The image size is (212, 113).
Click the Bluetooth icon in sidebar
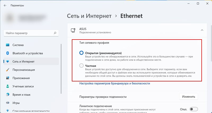point(7,53)
